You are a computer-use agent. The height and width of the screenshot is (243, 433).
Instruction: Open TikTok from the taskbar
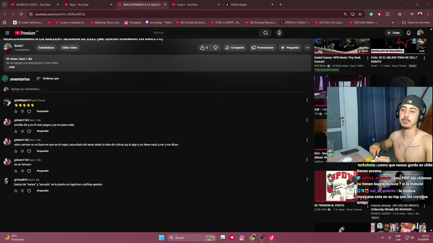(x=272, y=238)
